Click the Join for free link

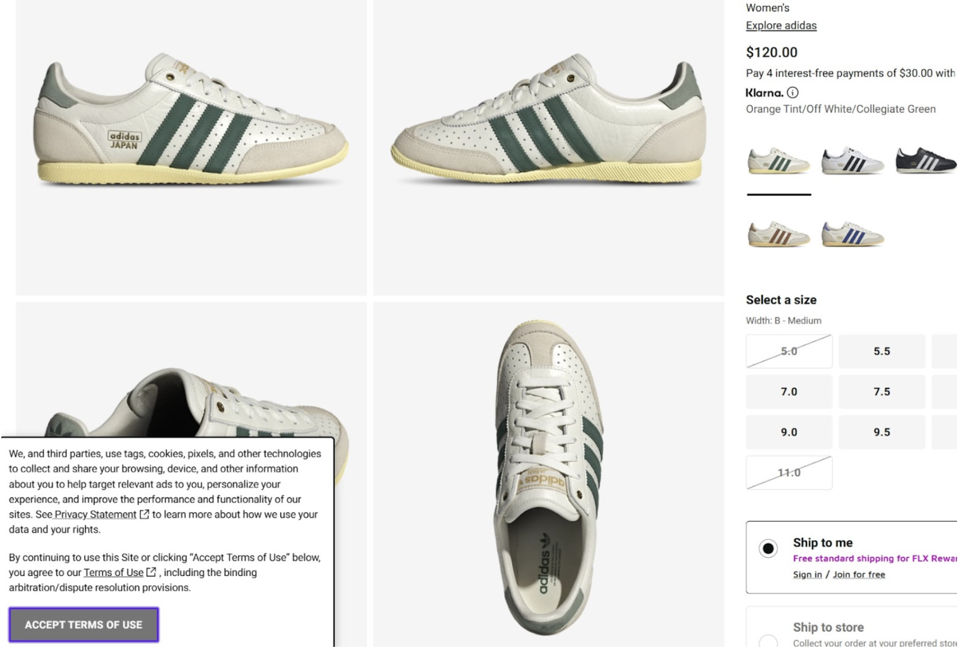[859, 574]
